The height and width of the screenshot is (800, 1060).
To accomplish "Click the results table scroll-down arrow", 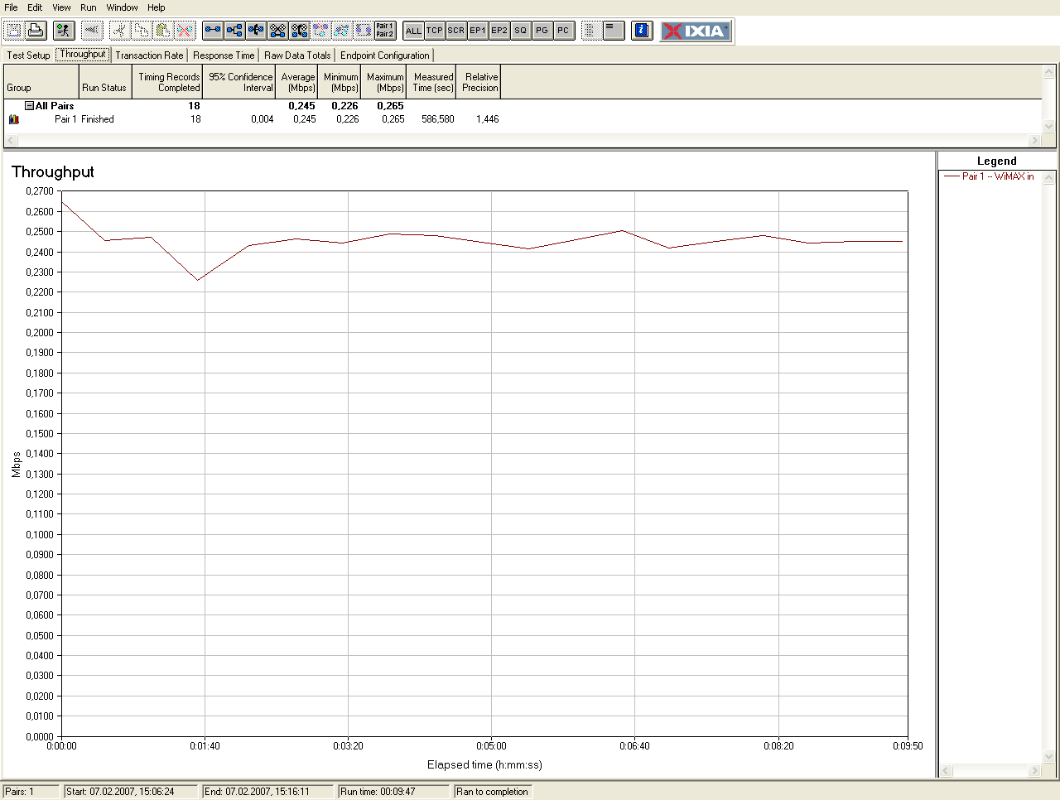I will (1049, 127).
